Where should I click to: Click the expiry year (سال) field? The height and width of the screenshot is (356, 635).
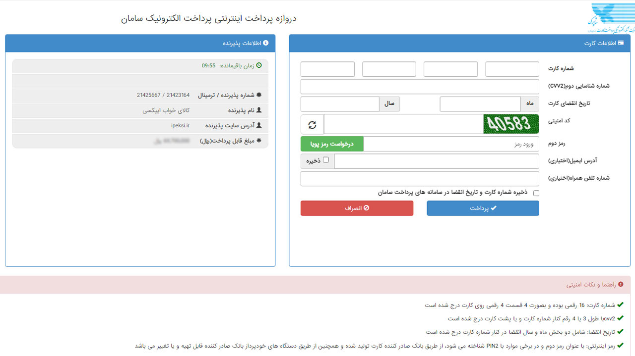point(340,104)
